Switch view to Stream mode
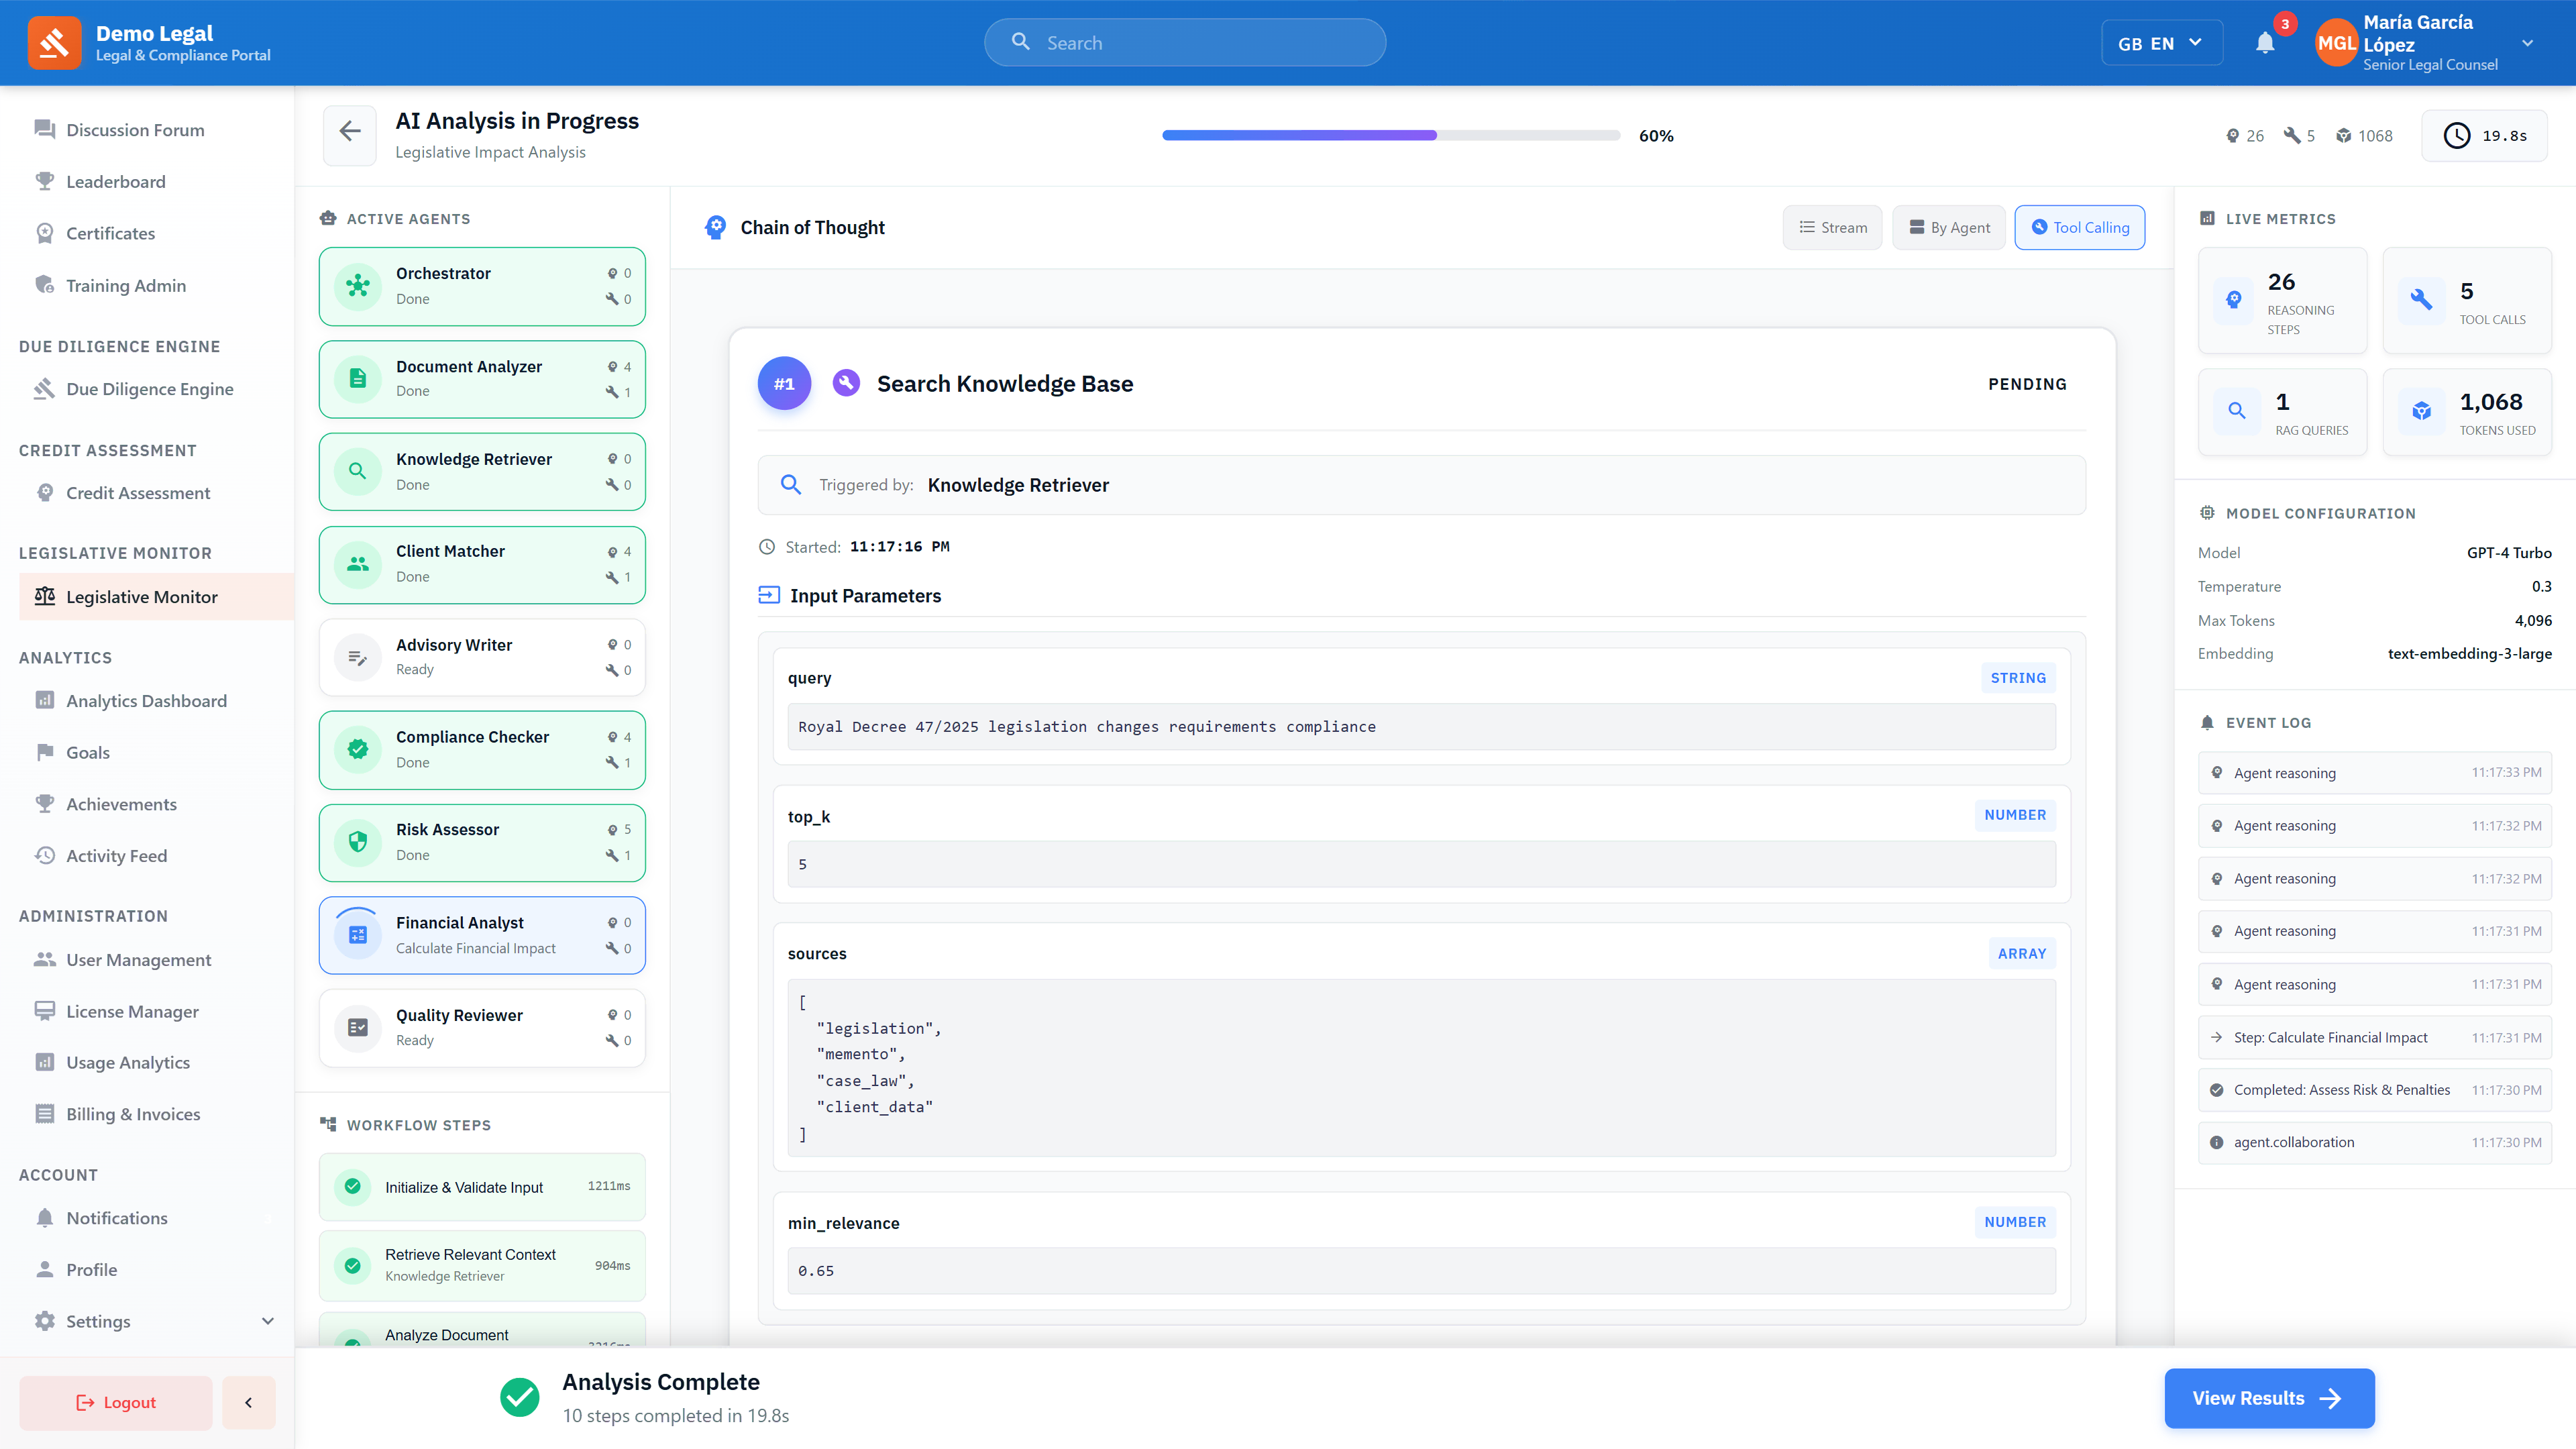Image resolution: width=2576 pixels, height=1449 pixels. (x=1832, y=227)
